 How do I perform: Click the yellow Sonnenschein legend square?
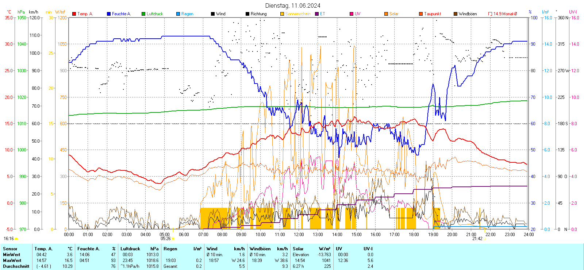tap(282, 14)
